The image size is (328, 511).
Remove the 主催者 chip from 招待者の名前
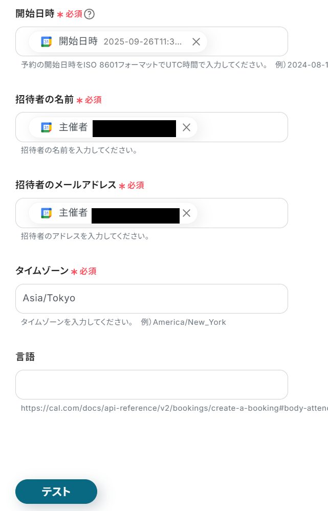(x=186, y=127)
